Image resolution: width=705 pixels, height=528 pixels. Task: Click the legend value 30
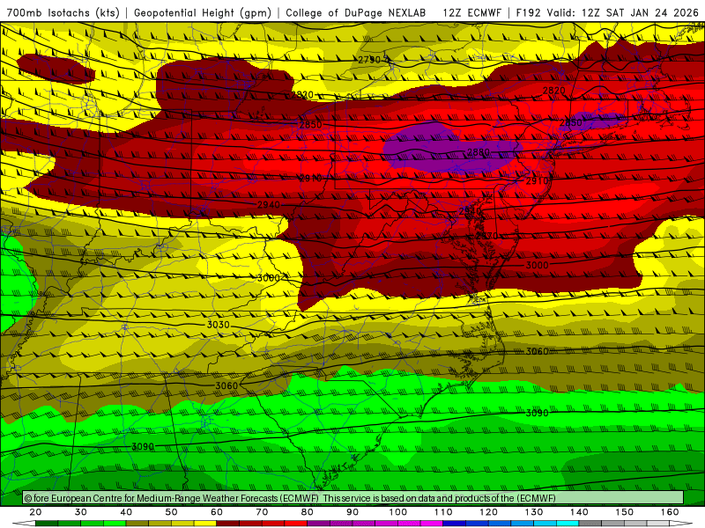81,512
